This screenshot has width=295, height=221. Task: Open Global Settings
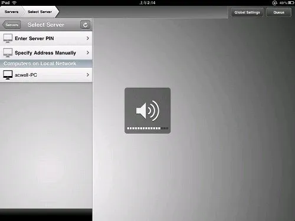coord(247,12)
